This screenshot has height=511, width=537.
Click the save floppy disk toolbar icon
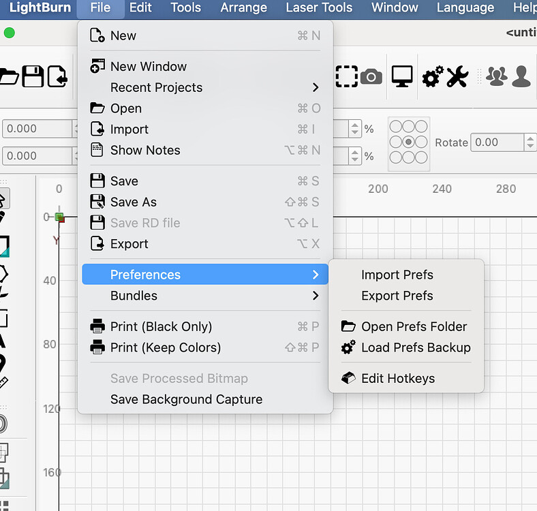[33, 76]
